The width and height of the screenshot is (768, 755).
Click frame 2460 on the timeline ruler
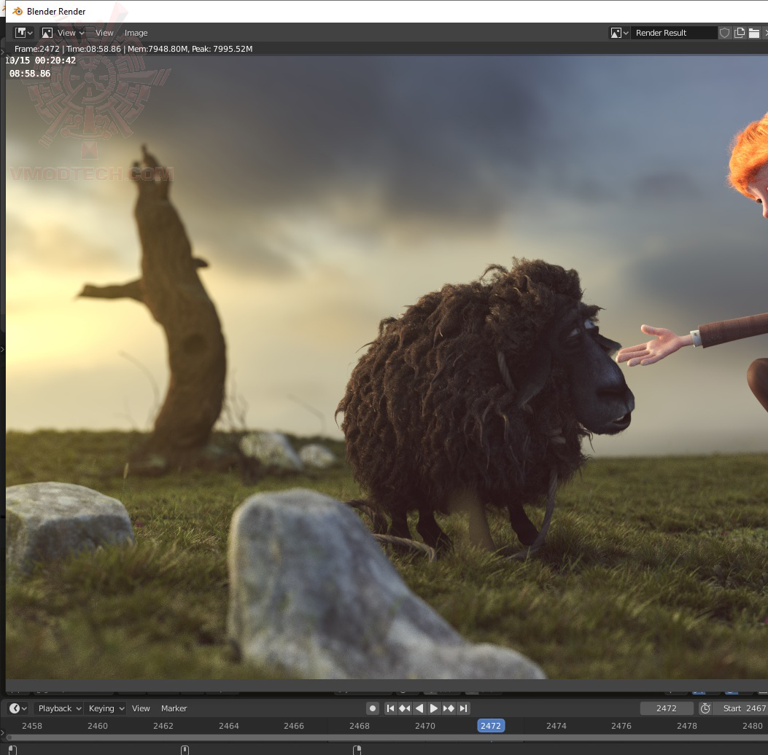pos(98,726)
